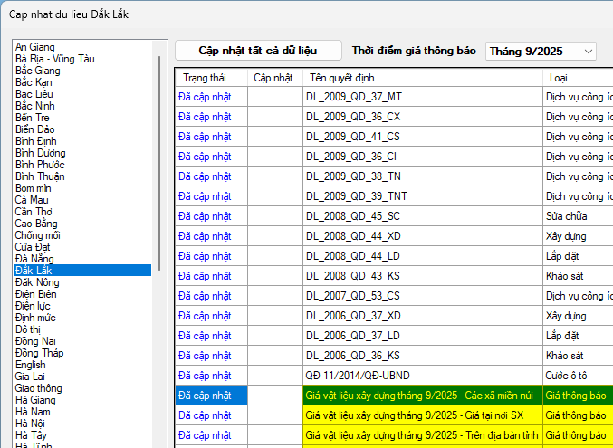Click 'Trạng thái' column header

coord(204,78)
